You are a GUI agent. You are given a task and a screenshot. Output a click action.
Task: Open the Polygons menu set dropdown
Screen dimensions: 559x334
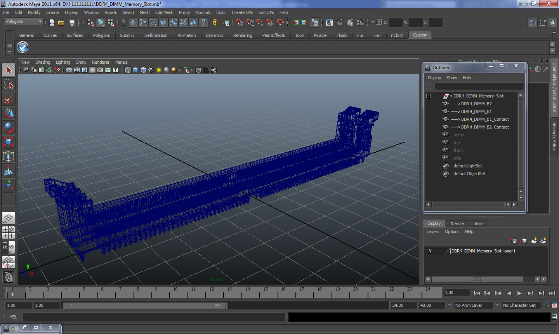[x=23, y=22]
